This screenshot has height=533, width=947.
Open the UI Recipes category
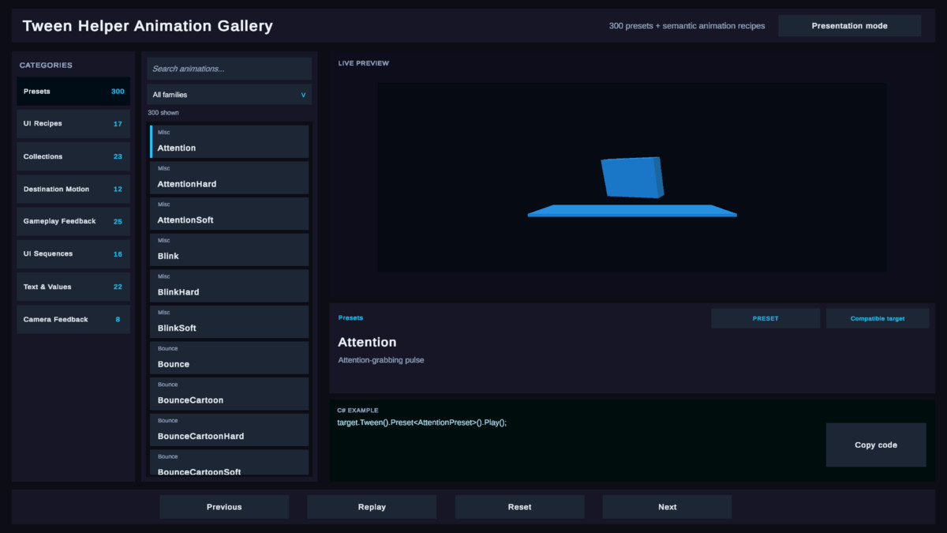(x=73, y=124)
